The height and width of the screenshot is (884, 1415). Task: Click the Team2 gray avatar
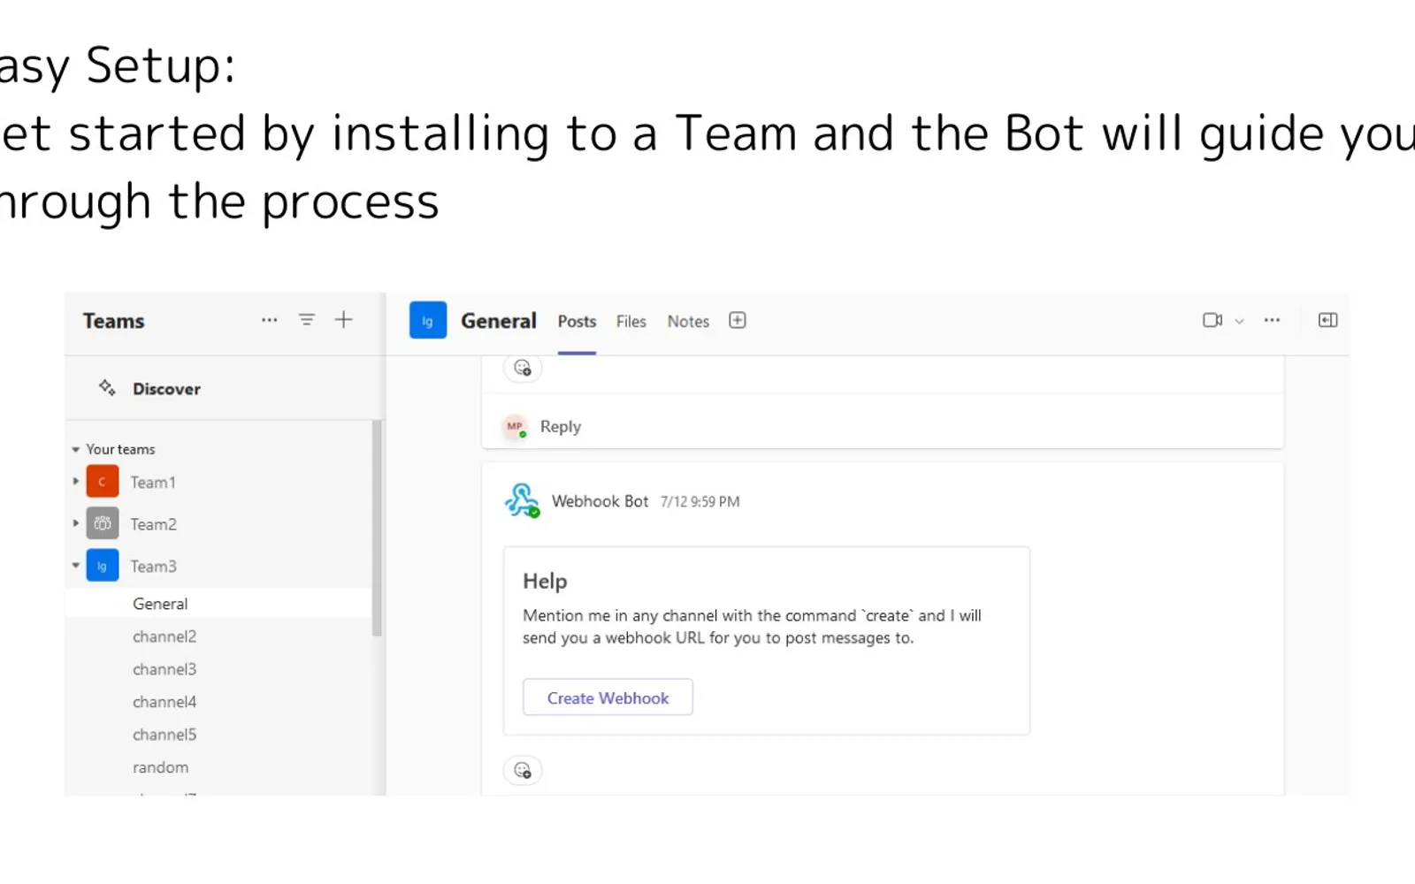tap(103, 523)
